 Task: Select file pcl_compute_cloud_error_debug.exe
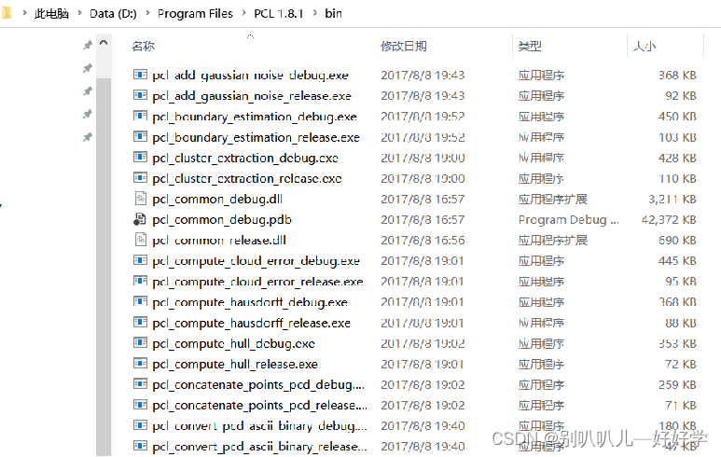[257, 261]
